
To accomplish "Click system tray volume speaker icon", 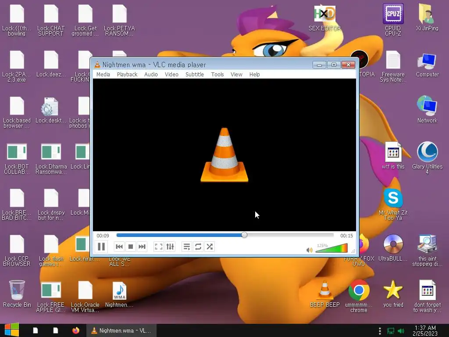I will click(x=401, y=331).
